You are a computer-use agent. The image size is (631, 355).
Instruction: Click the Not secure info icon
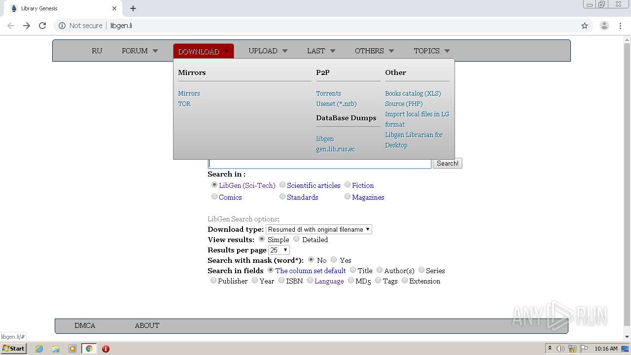pos(62,26)
